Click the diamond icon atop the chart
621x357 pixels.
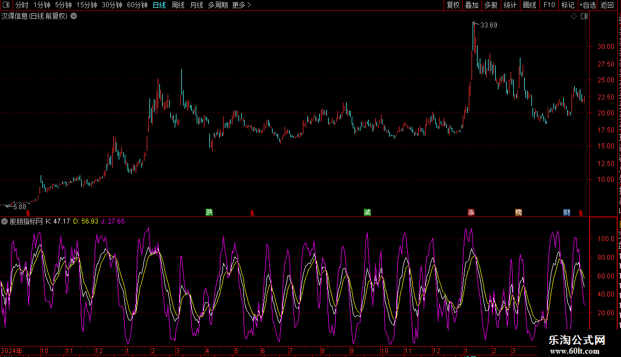click(574, 16)
